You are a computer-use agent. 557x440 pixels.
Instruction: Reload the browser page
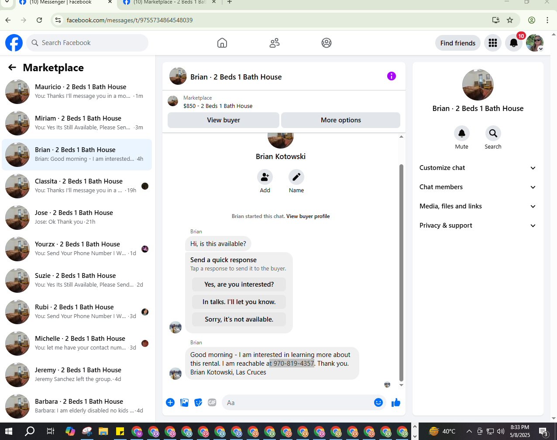click(x=39, y=20)
